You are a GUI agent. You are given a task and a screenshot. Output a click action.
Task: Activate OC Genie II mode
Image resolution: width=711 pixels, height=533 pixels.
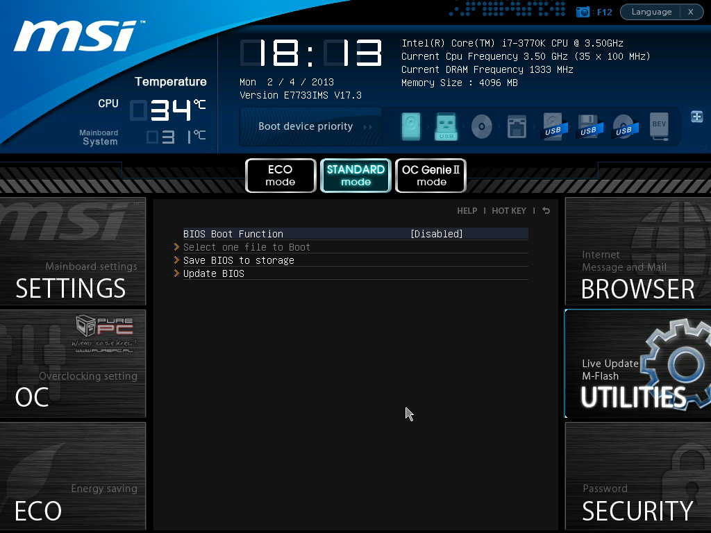pos(430,176)
